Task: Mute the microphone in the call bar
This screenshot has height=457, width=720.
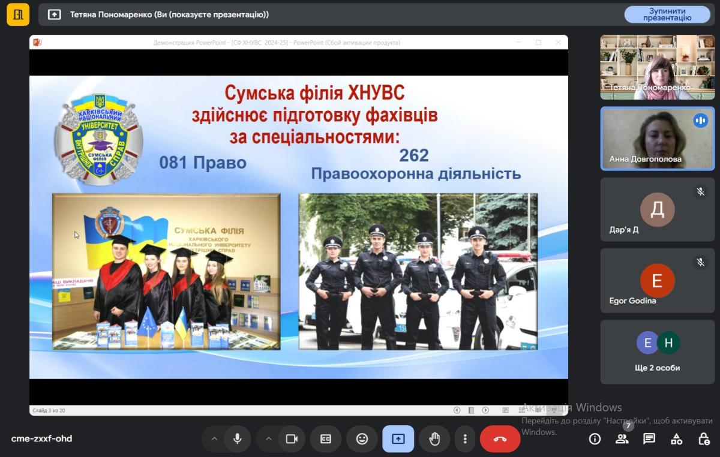Action: point(238,438)
